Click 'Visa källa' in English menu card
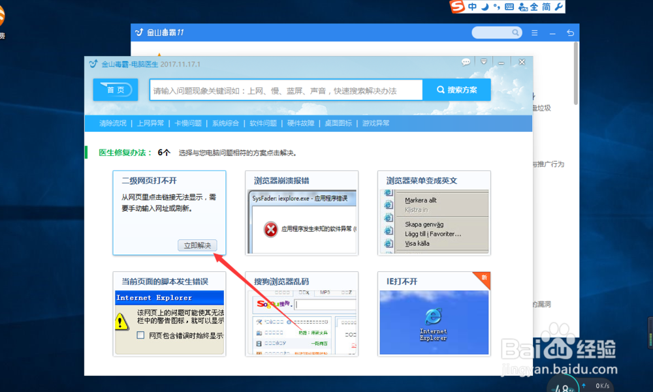Image resolution: width=653 pixels, height=392 pixels. click(x=417, y=243)
